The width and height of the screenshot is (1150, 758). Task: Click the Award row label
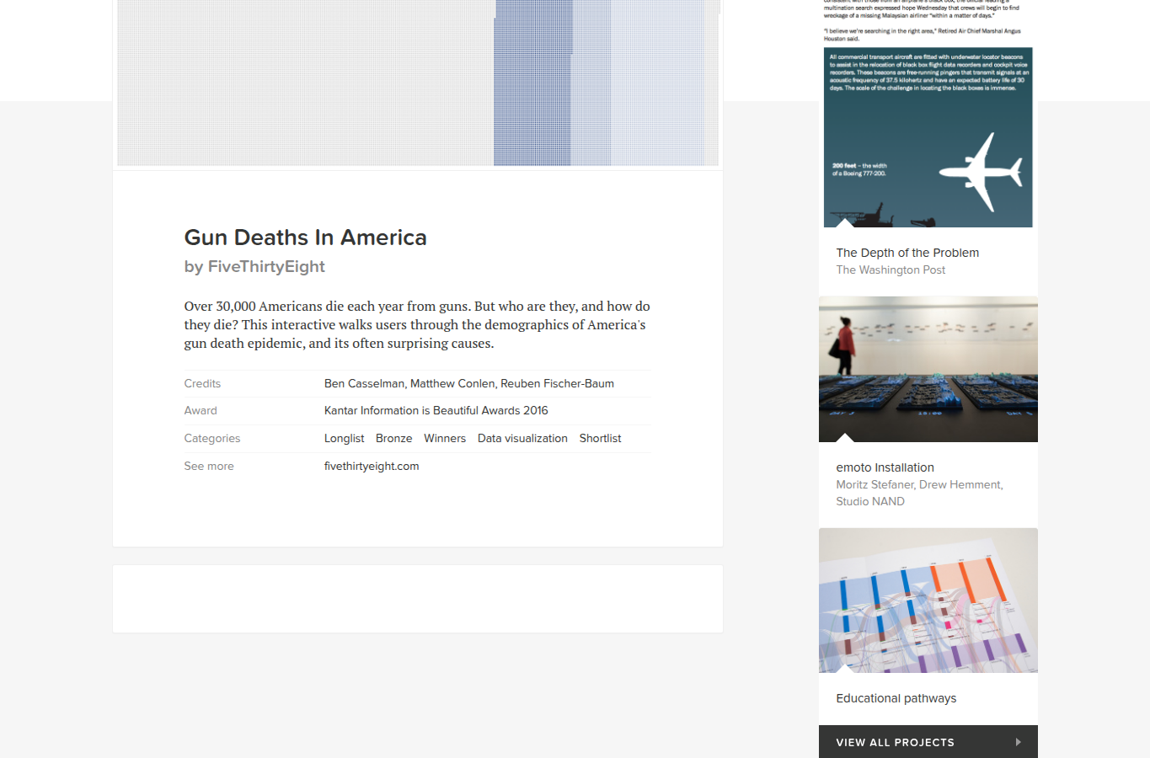(201, 410)
